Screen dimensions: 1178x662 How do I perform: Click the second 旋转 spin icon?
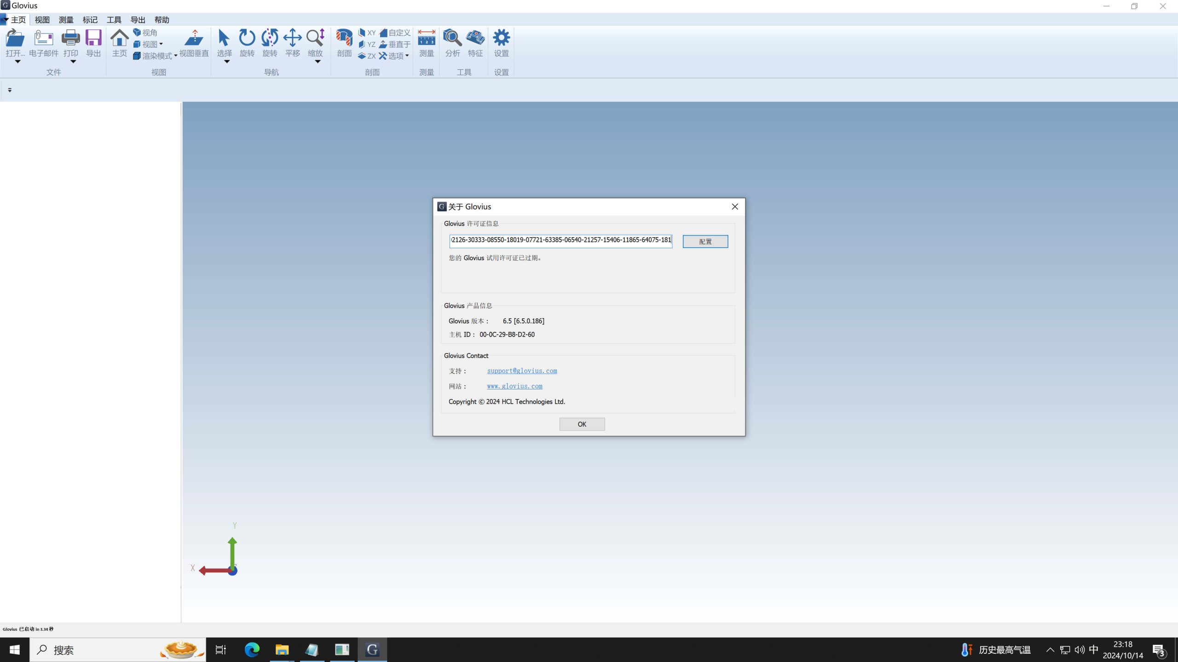pos(270,38)
